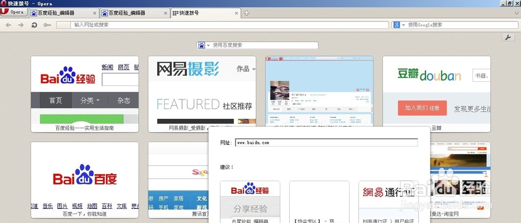
Task: Click the address bar input field
Action: [x=222, y=25]
